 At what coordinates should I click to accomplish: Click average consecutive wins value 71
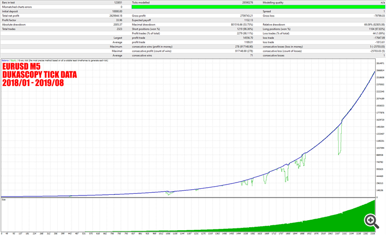[x=252, y=56]
